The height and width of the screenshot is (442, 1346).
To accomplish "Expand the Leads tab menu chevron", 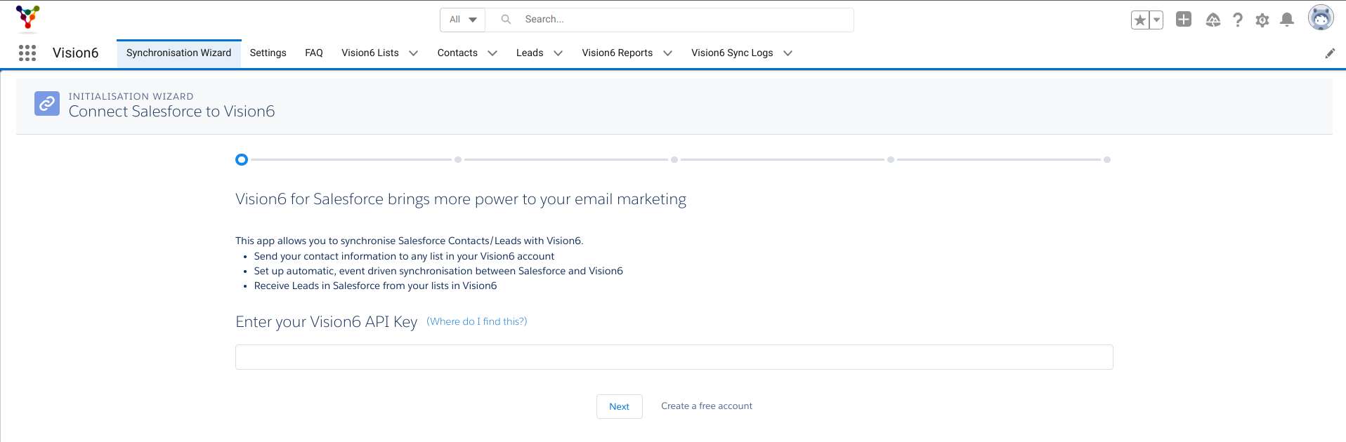I will point(558,53).
